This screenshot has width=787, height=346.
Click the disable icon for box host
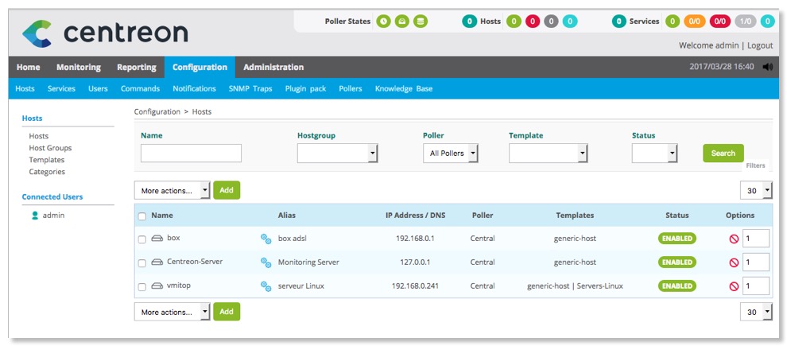734,239
